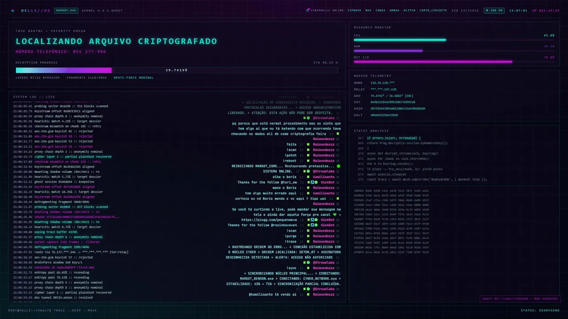Click the GEO coordinates value

coord(392,96)
